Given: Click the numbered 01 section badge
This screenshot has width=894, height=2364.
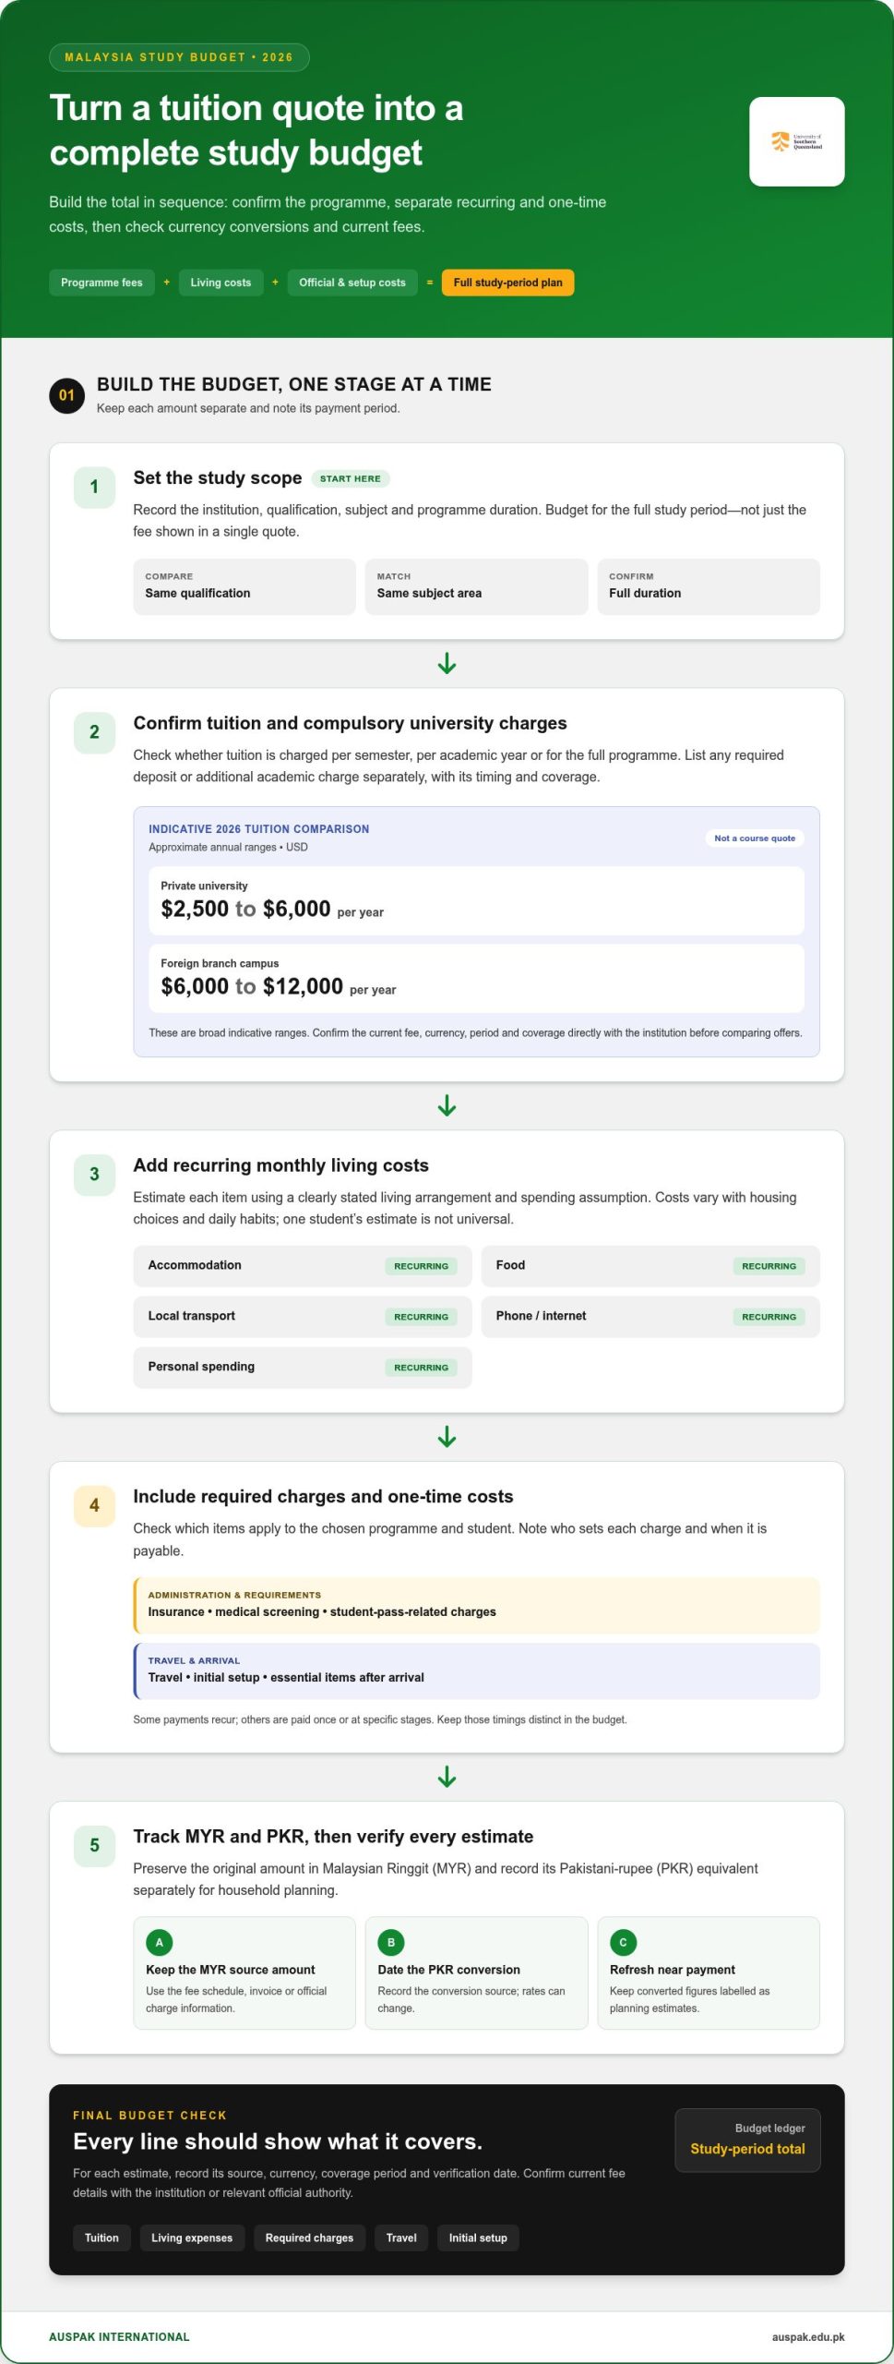Looking at the screenshot, I should point(66,395).
